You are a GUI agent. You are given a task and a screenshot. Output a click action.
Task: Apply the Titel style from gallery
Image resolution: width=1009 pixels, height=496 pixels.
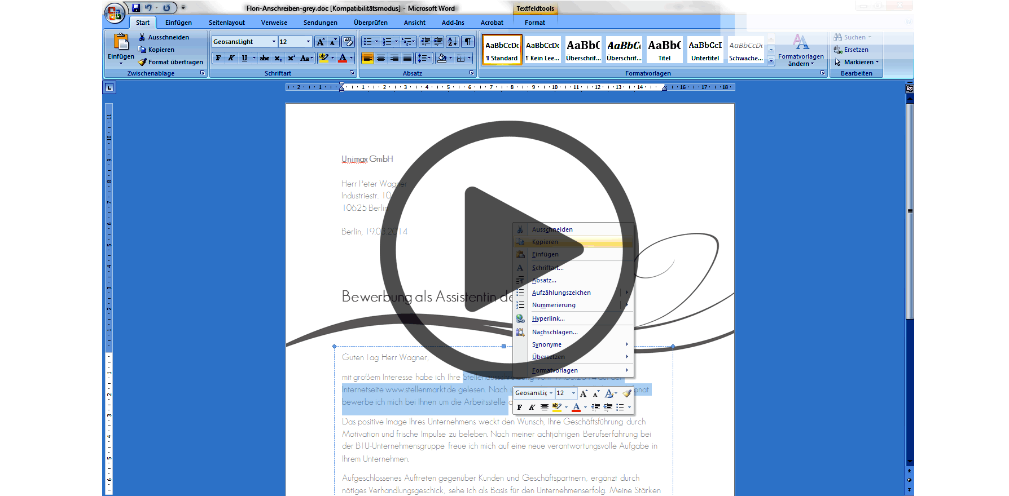click(664, 50)
